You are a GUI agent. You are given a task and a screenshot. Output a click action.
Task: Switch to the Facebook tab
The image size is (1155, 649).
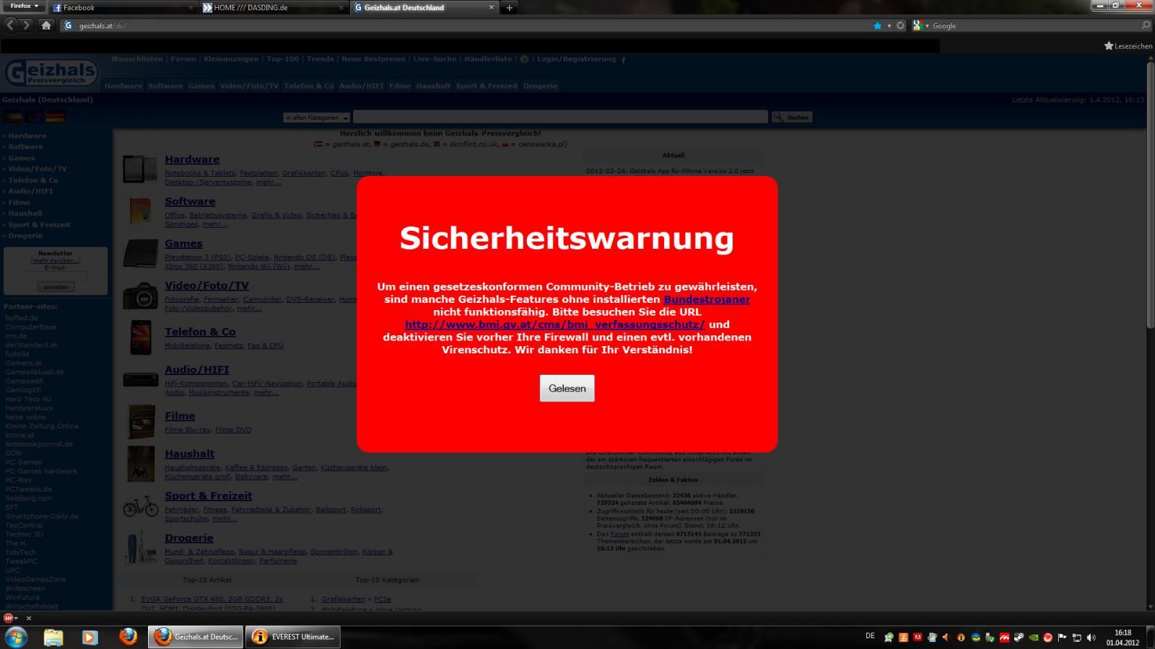[x=123, y=7]
